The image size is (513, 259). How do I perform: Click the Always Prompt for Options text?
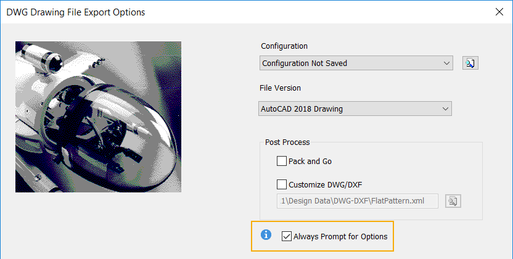tap(340, 236)
